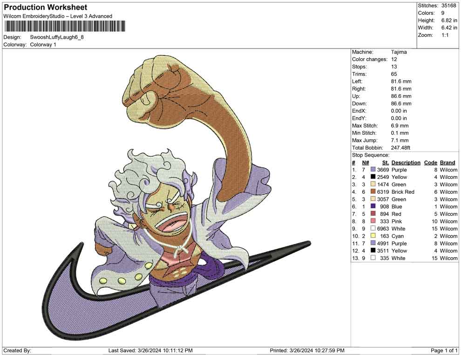Click the Code column header
461x355 pixels.
(x=430, y=163)
